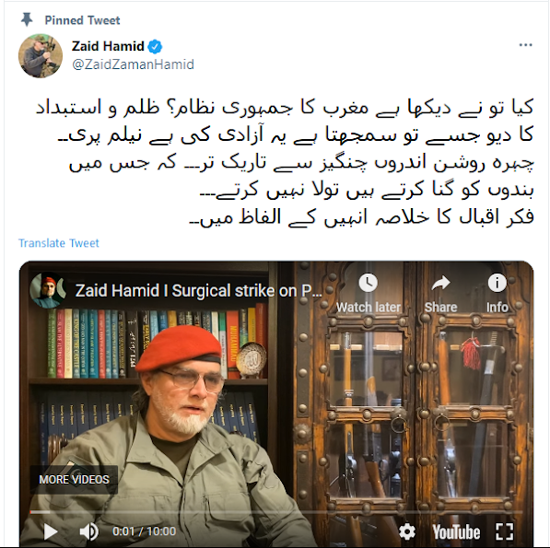Seek along the video progress bar
Screen dimensions: 550x548
click(x=276, y=512)
